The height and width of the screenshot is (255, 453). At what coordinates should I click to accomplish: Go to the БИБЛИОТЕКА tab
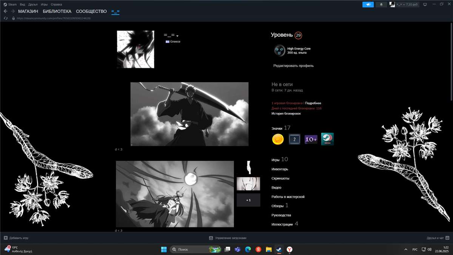[57, 11]
